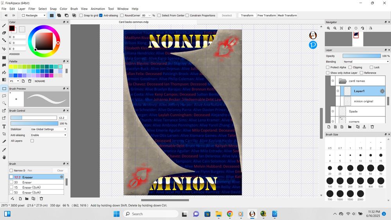Click zoom out icon in Navigator

coord(335,28)
